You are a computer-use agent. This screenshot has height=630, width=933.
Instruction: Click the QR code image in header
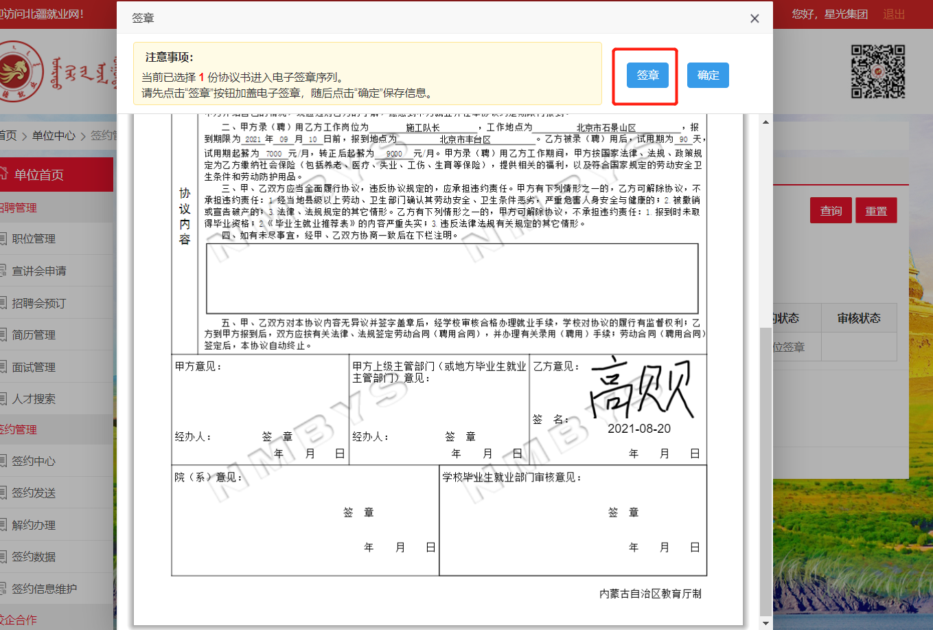pyautogui.click(x=878, y=71)
